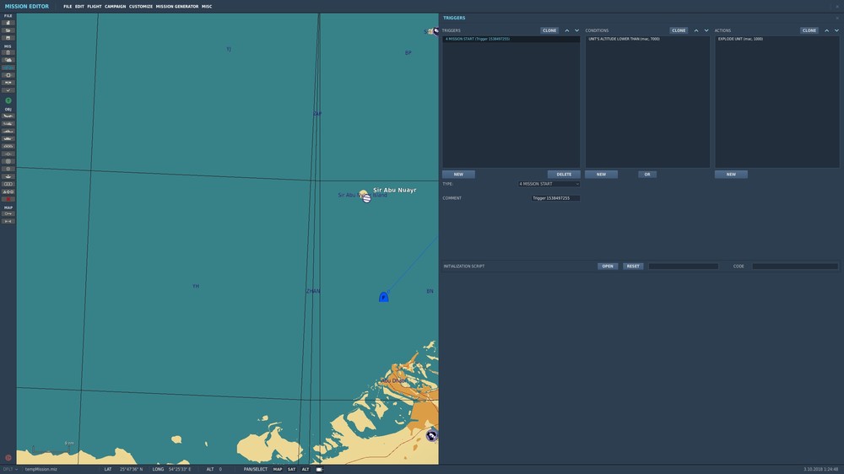Viewport: 844px width, 474px height.
Task: Toggle the highlighted Triggers tool icon
Action: tap(8, 67)
